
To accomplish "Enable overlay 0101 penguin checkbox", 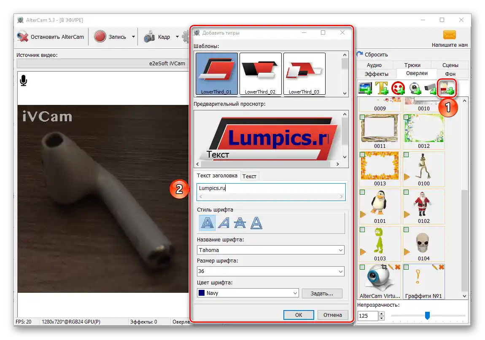I will click(362, 192).
